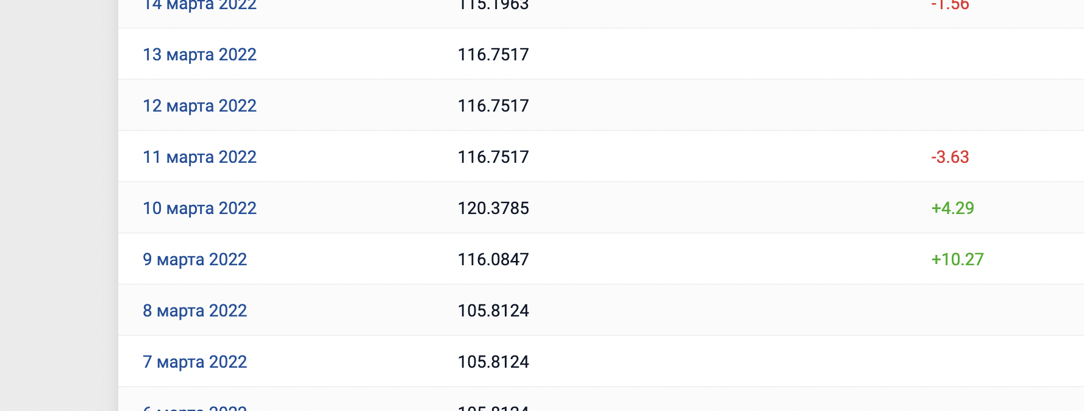Click the green +4.29 change value
Screen dimensions: 1084x411
pyautogui.click(x=952, y=209)
